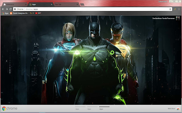
Task: Click the Chrome logo in the footer
Action: pyautogui.click(x=9, y=108)
